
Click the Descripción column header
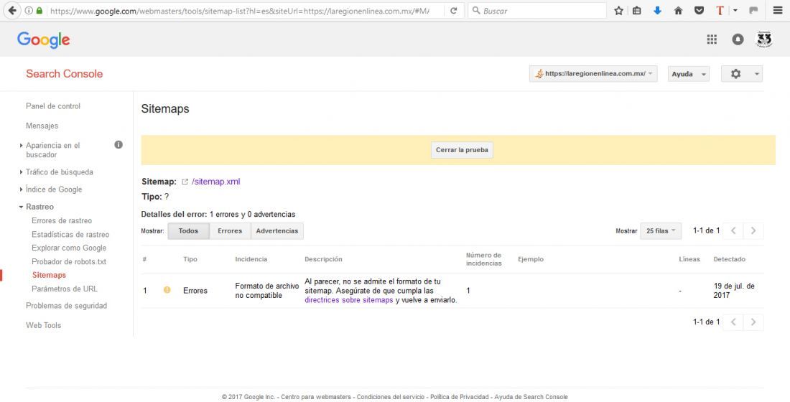[323, 259]
